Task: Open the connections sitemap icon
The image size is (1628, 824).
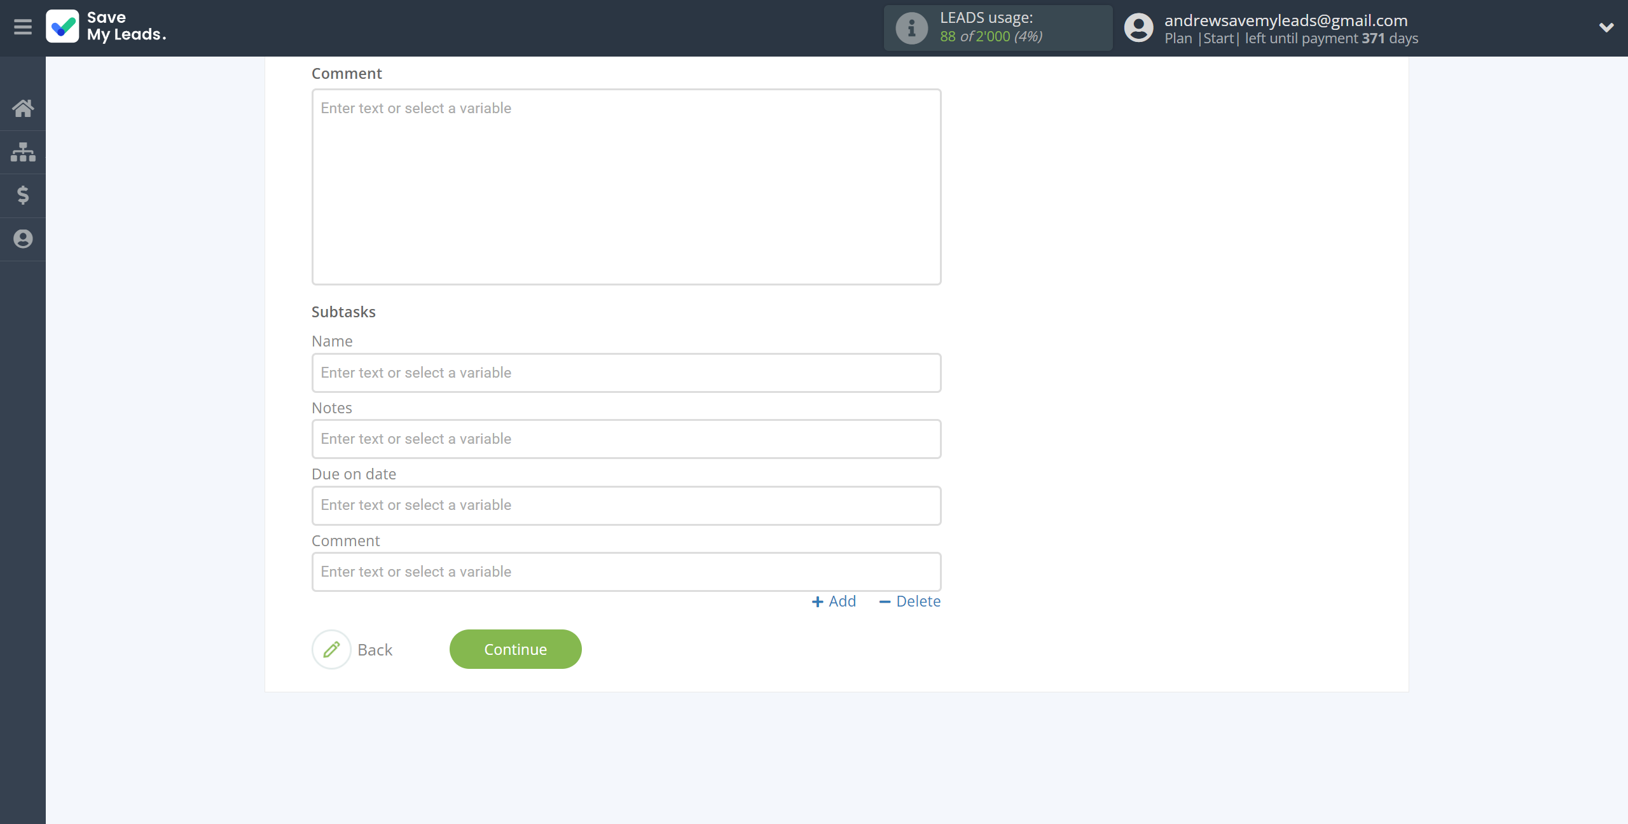Action: tap(23, 152)
